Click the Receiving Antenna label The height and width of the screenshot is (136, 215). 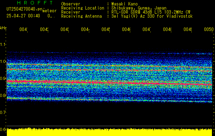point(82,16)
